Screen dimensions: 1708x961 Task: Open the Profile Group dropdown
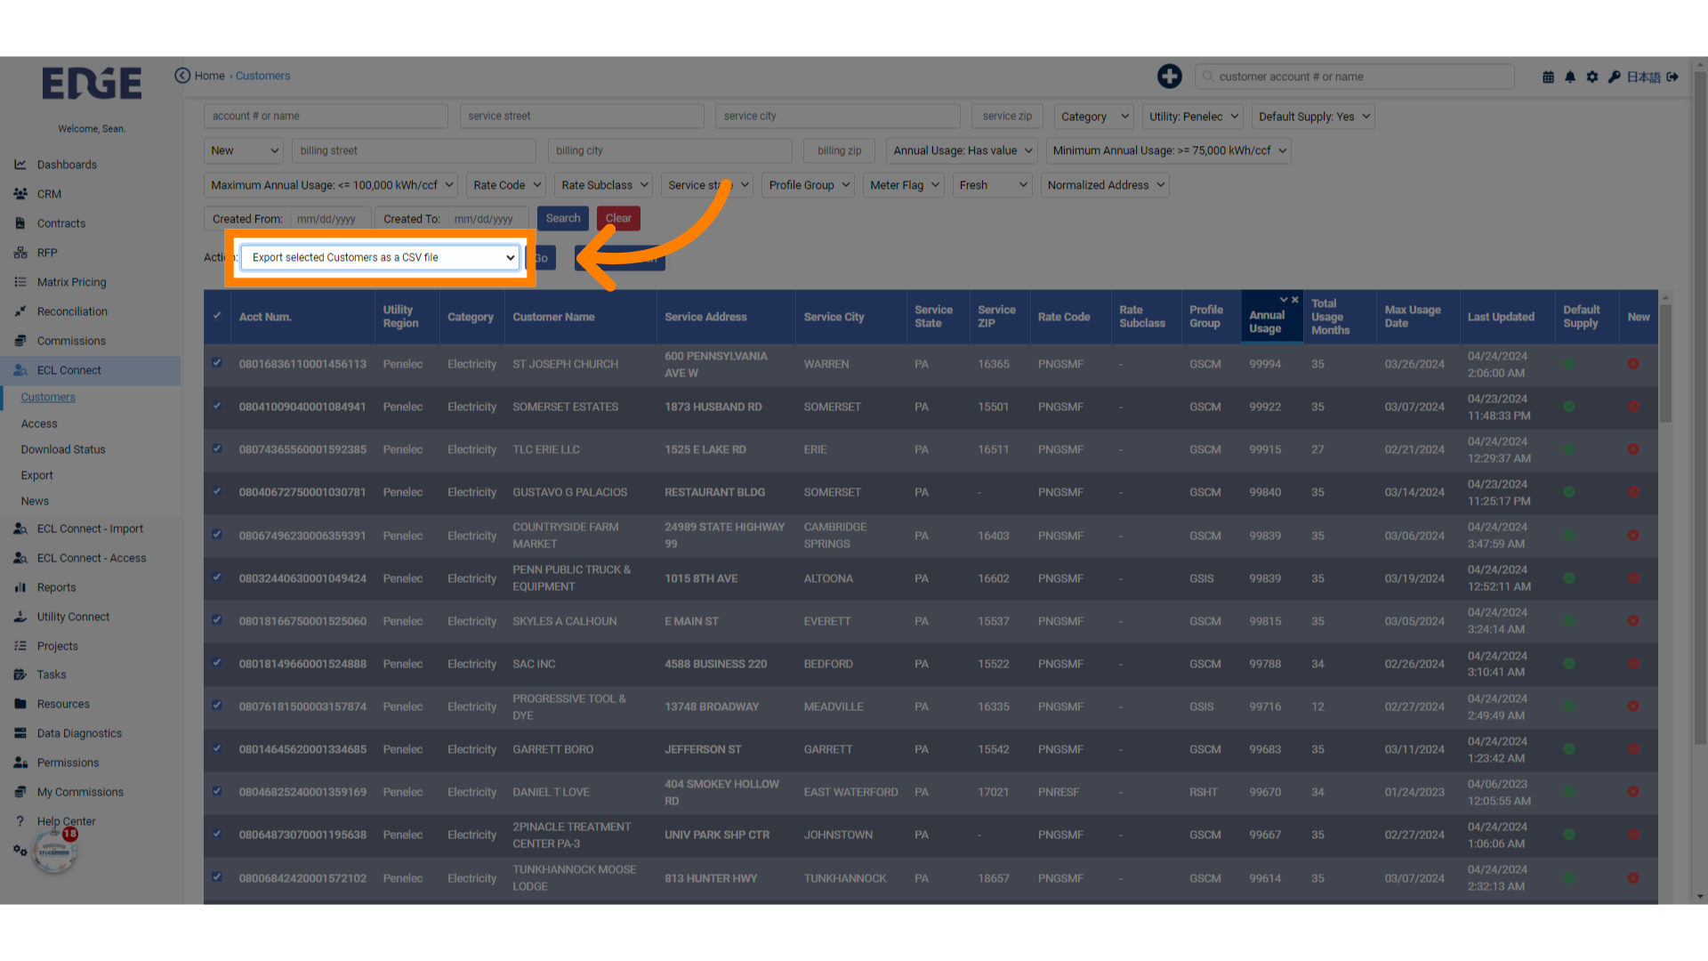[x=809, y=185]
